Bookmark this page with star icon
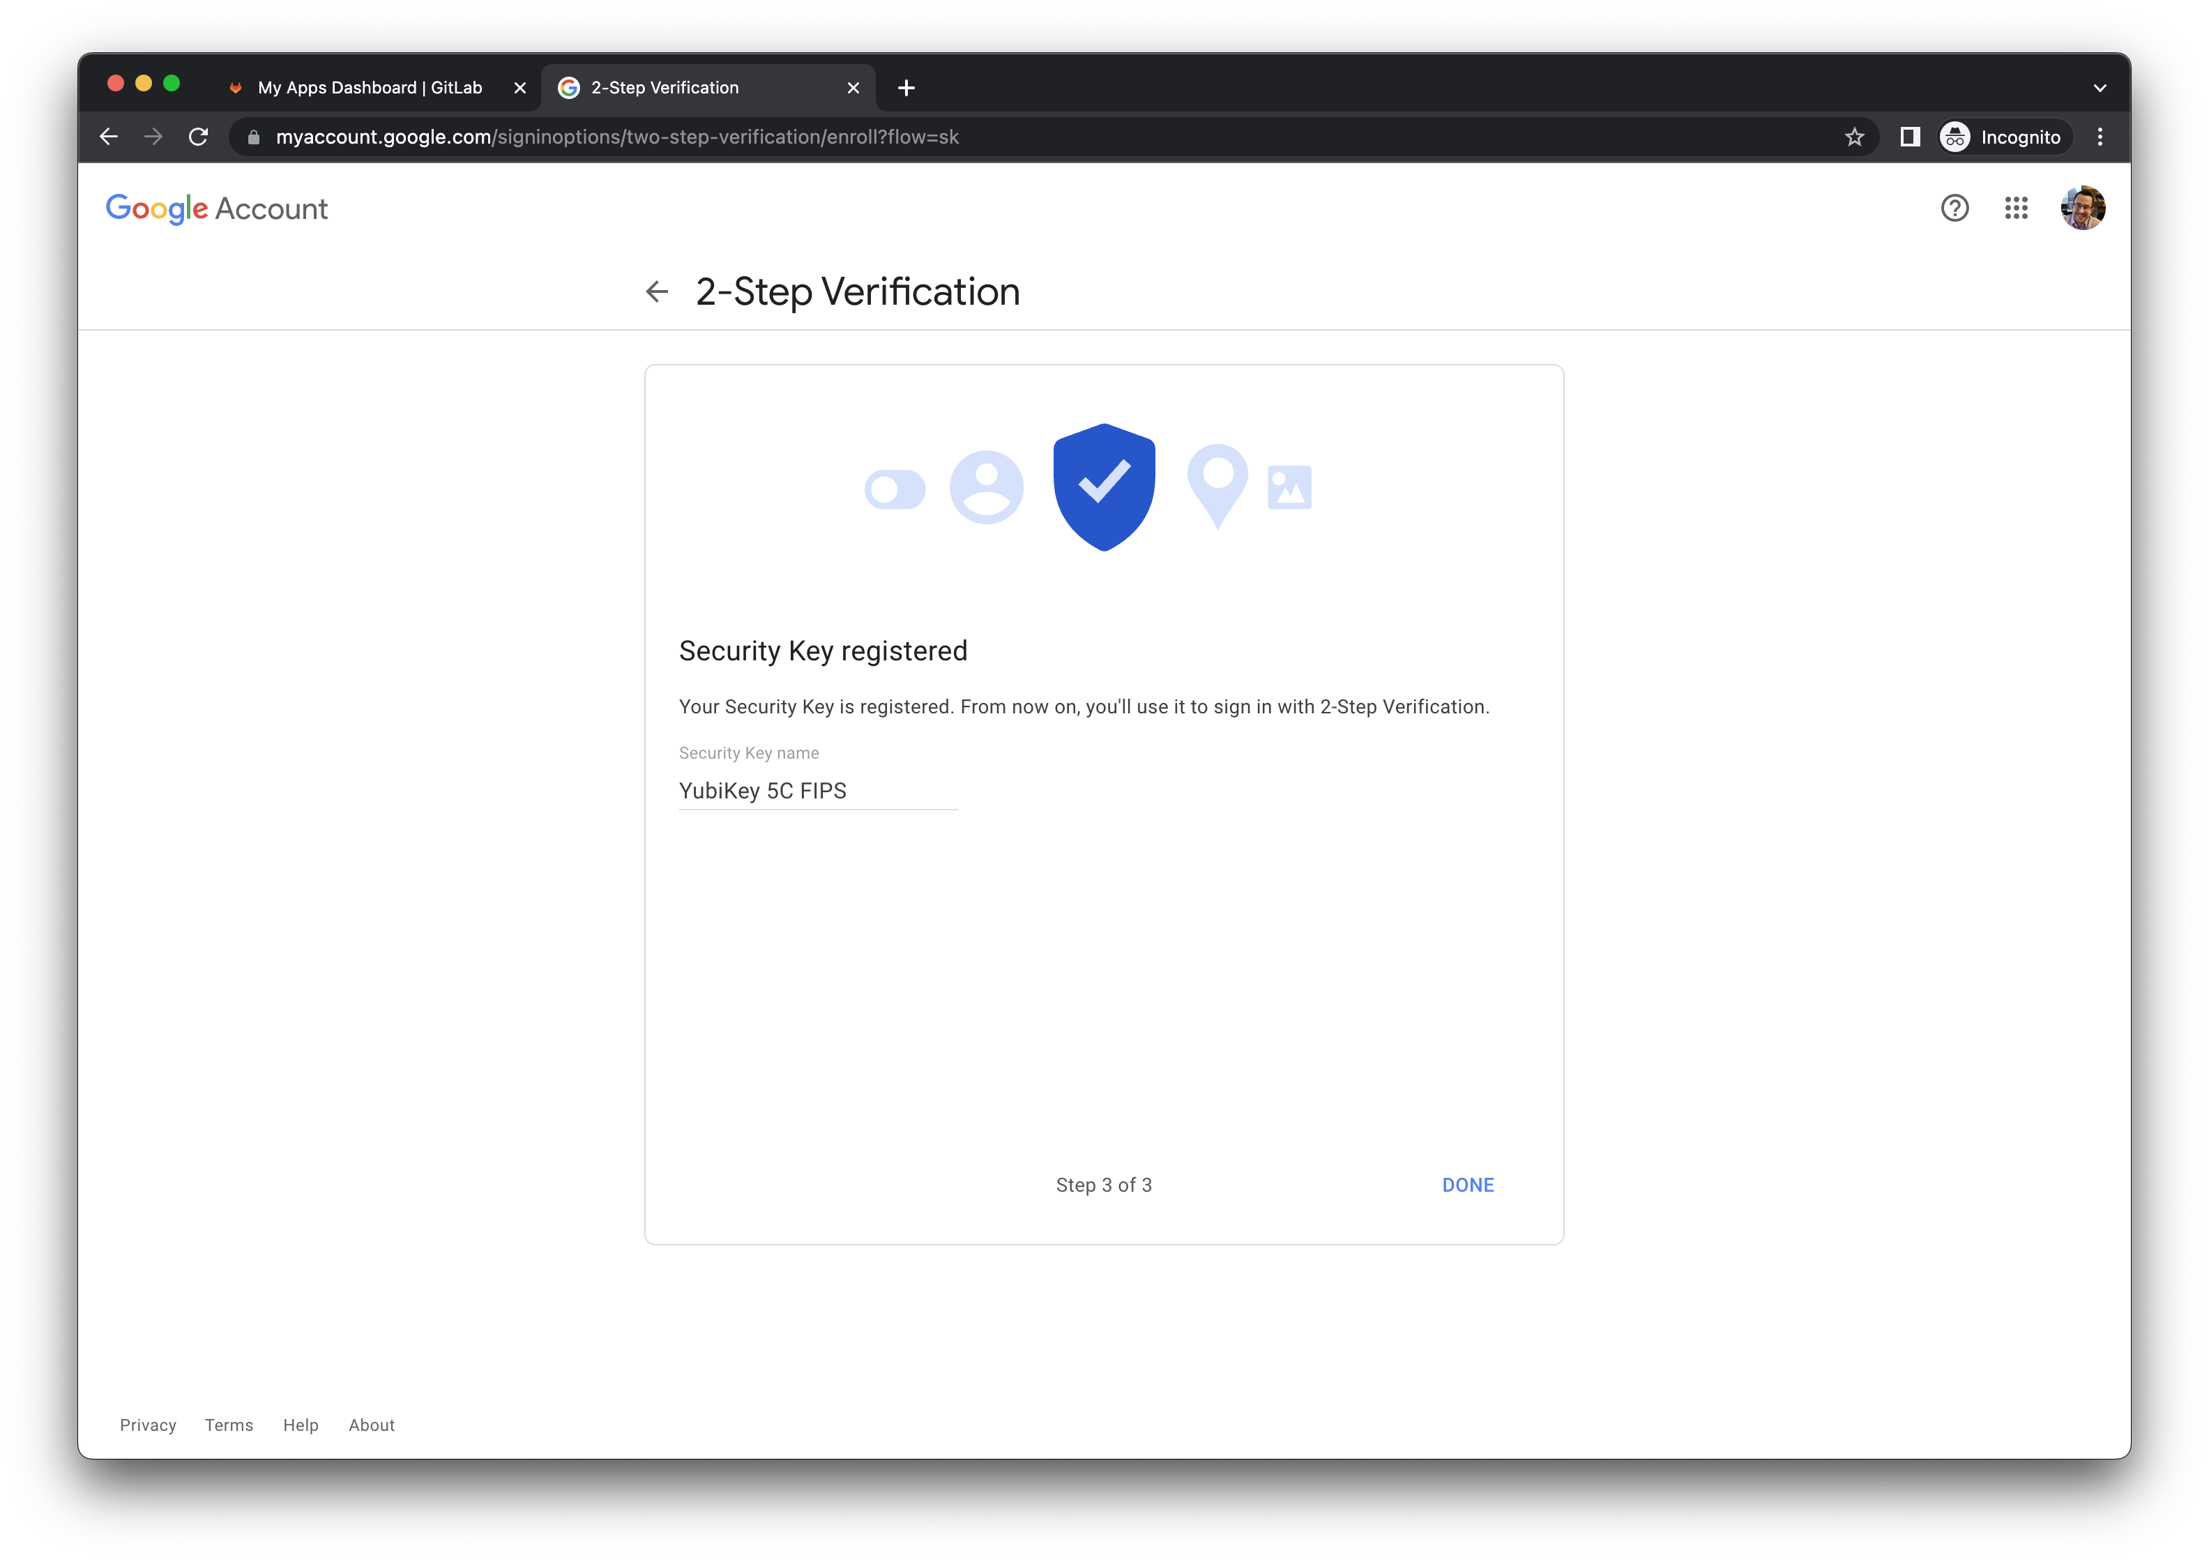The width and height of the screenshot is (2209, 1562). [1854, 137]
